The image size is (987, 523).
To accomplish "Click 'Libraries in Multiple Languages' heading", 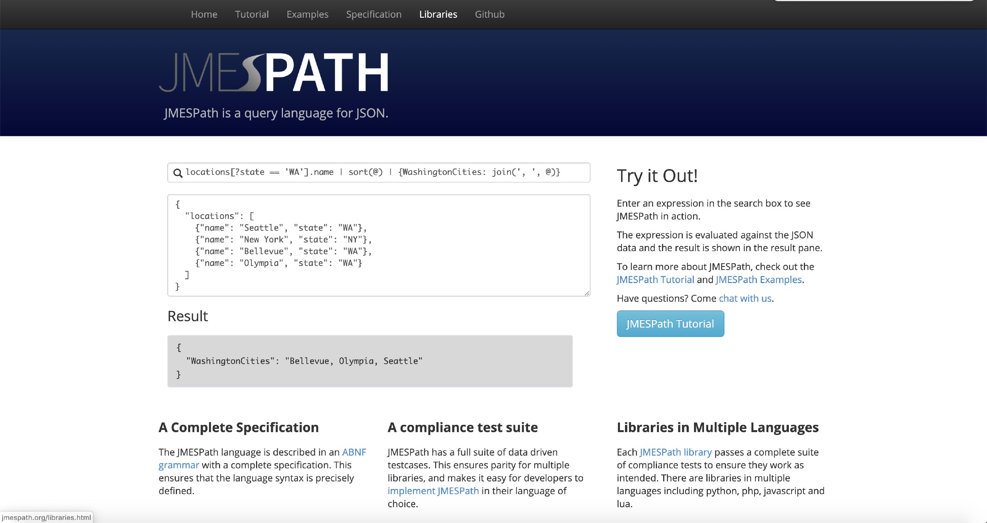I will tap(718, 427).
